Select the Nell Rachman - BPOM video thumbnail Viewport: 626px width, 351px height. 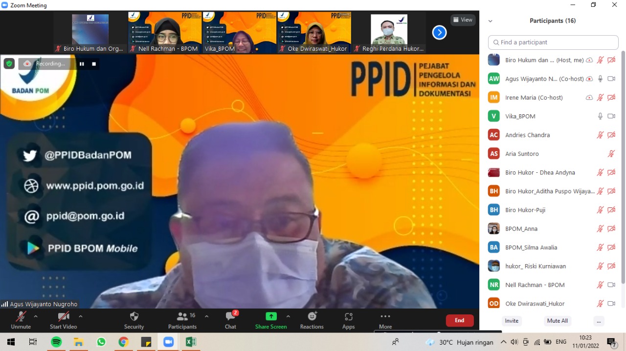165,33
